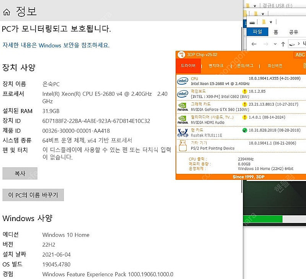Click Windows 10 Home (22H2) 64bit in 3DP Chip
The height and width of the screenshot is (279, 306).
(x=265, y=169)
